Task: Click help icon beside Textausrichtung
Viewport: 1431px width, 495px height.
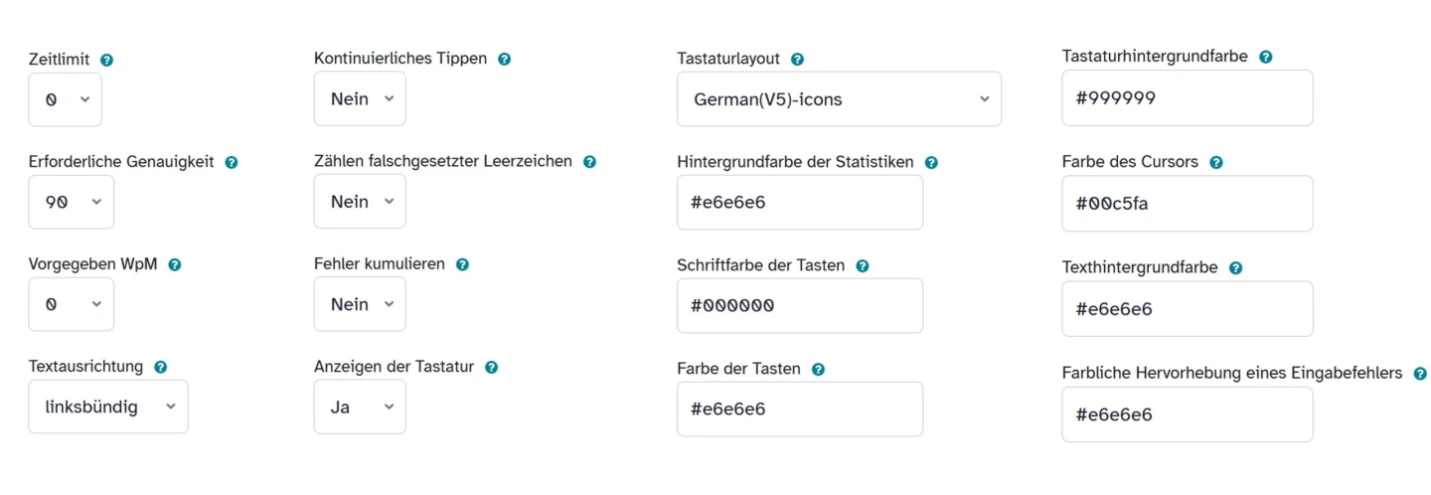Action: pos(161,367)
